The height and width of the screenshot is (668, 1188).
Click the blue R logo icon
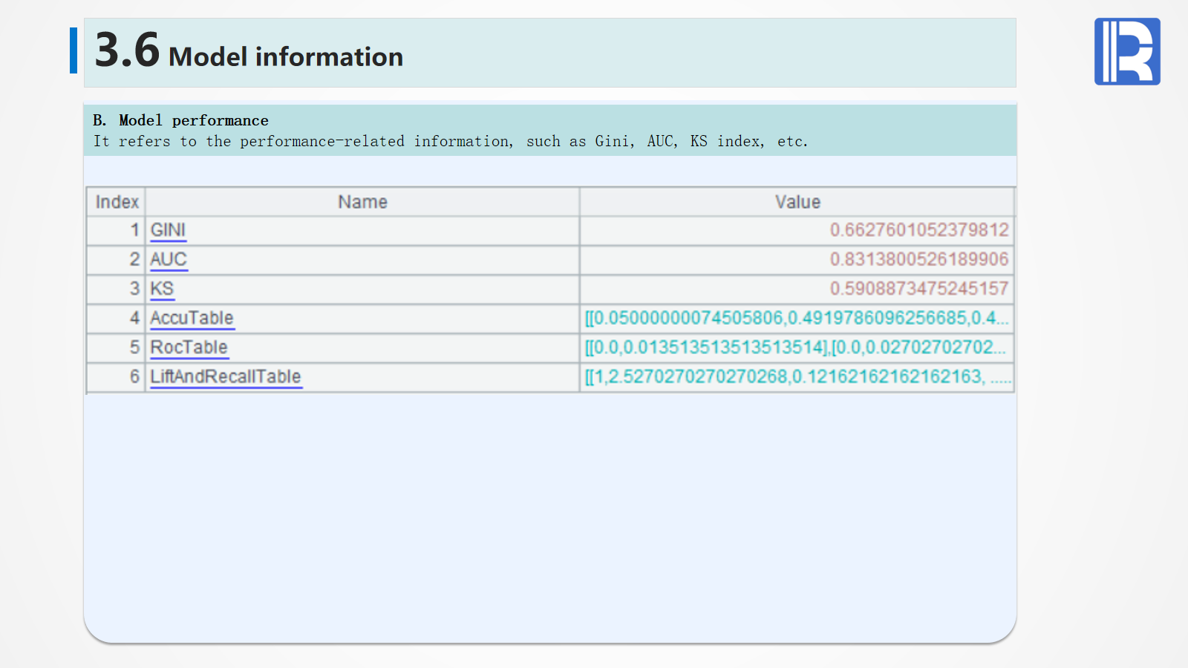(x=1126, y=51)
